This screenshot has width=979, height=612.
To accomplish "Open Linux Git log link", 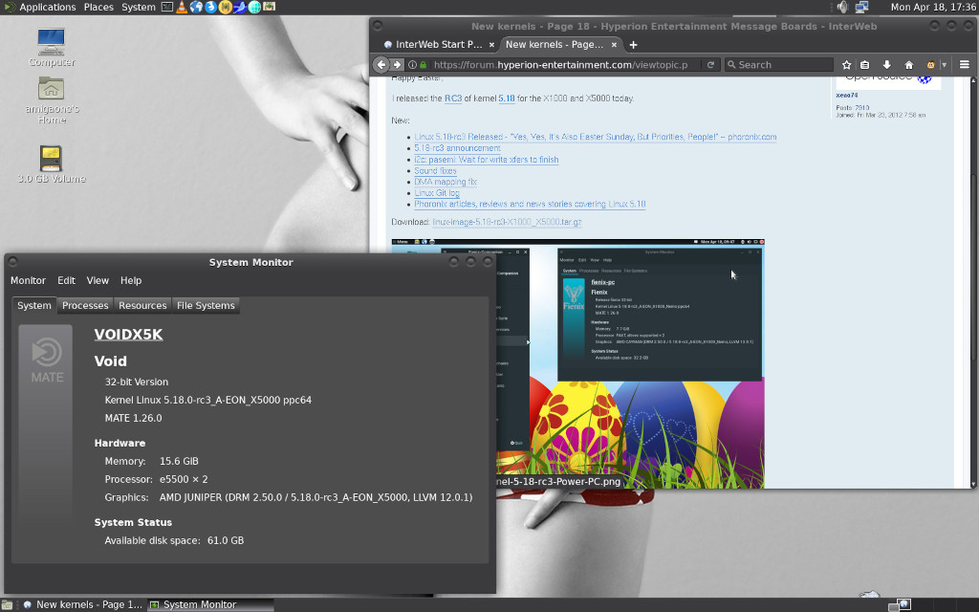I will 436,193.
